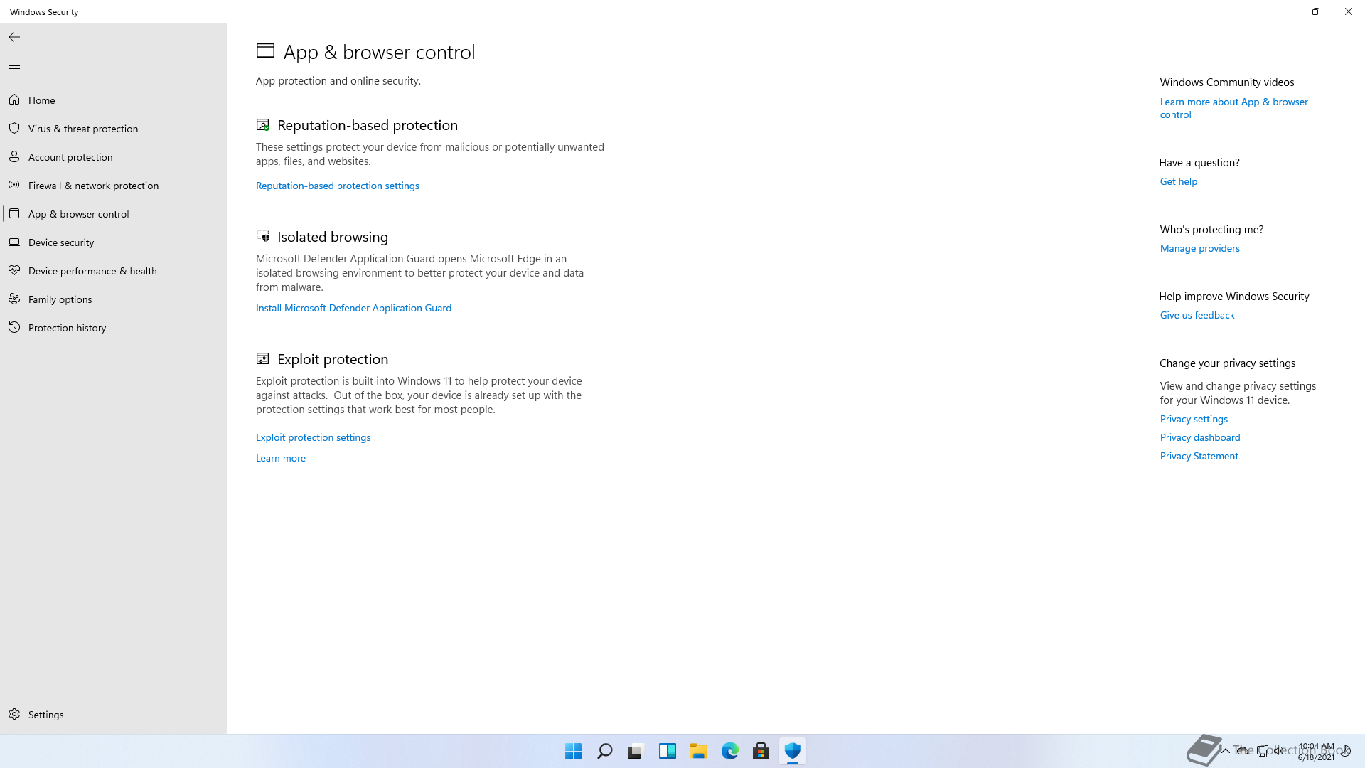Open Widgets from the taskbar
This screenshot has height=768, width=1365.
click(x=668, y=751)
